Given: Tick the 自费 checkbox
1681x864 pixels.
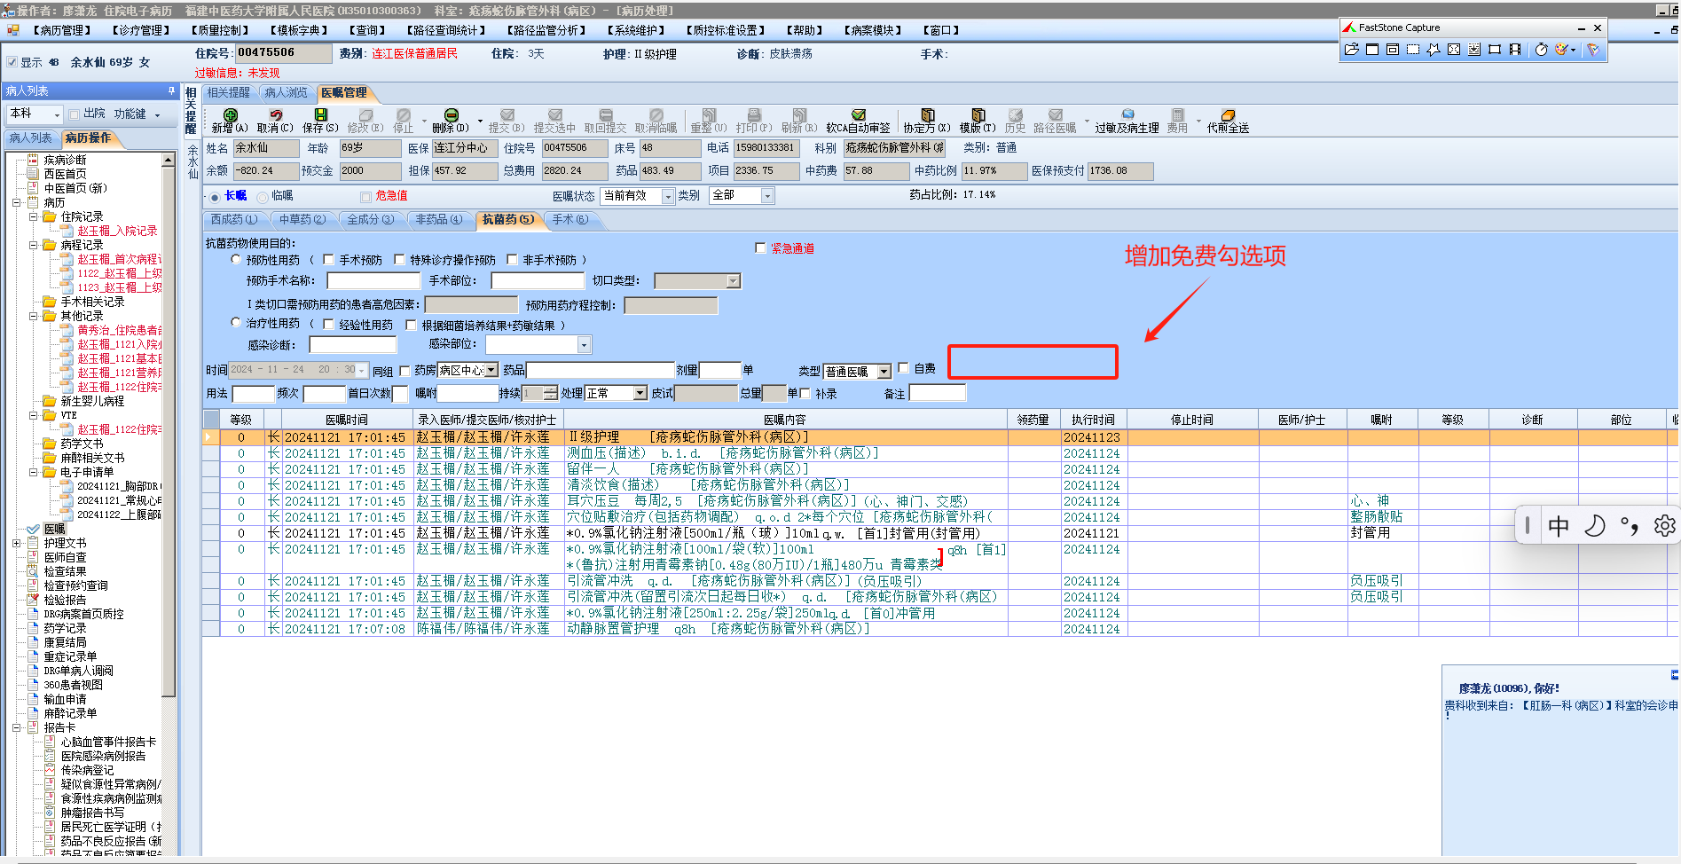Looking at the screenshot, I should point(903,368).
